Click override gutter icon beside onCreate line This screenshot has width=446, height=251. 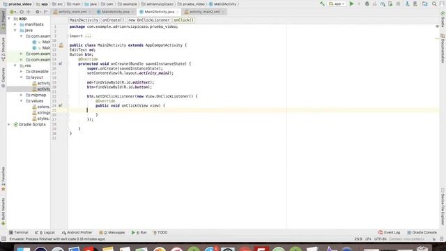point(61,63)
